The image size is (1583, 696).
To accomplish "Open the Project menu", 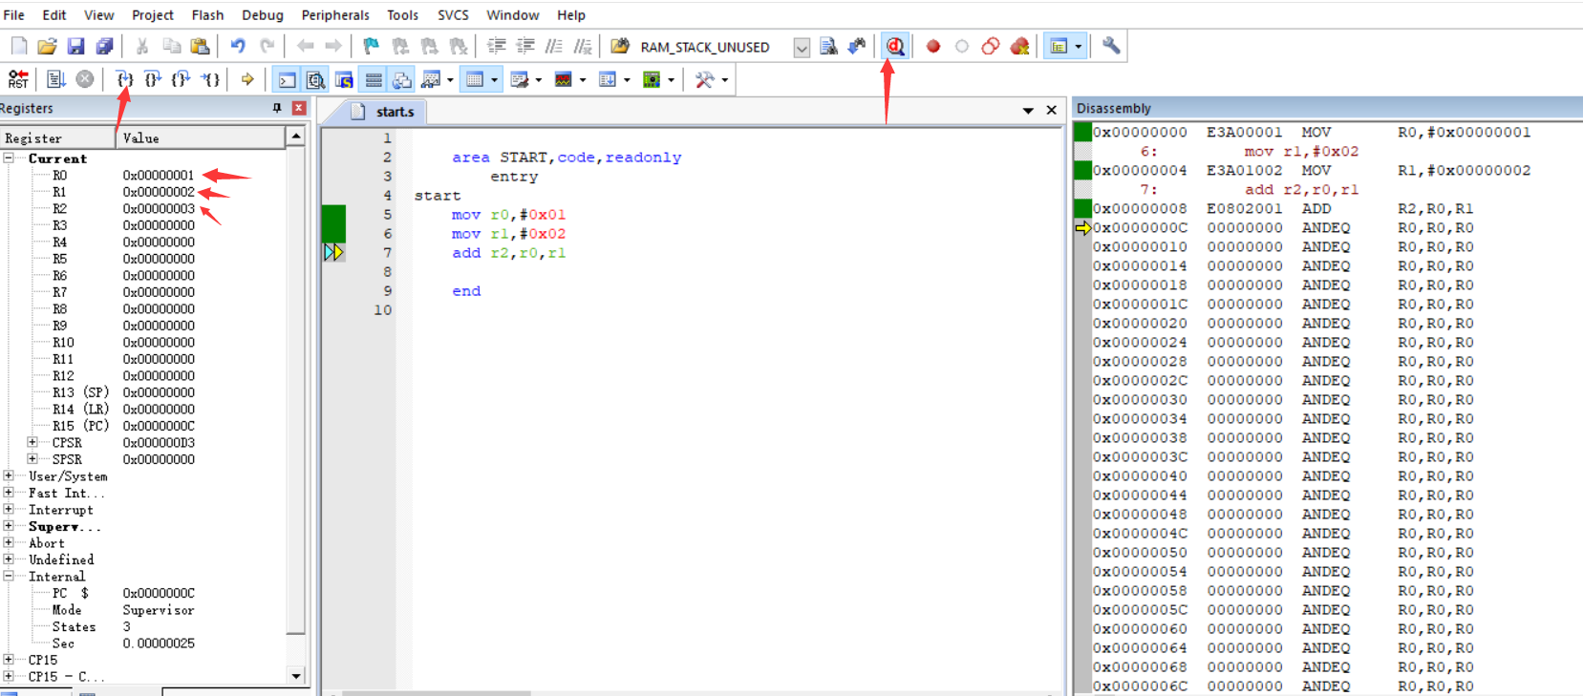I will tap(153, 15).
